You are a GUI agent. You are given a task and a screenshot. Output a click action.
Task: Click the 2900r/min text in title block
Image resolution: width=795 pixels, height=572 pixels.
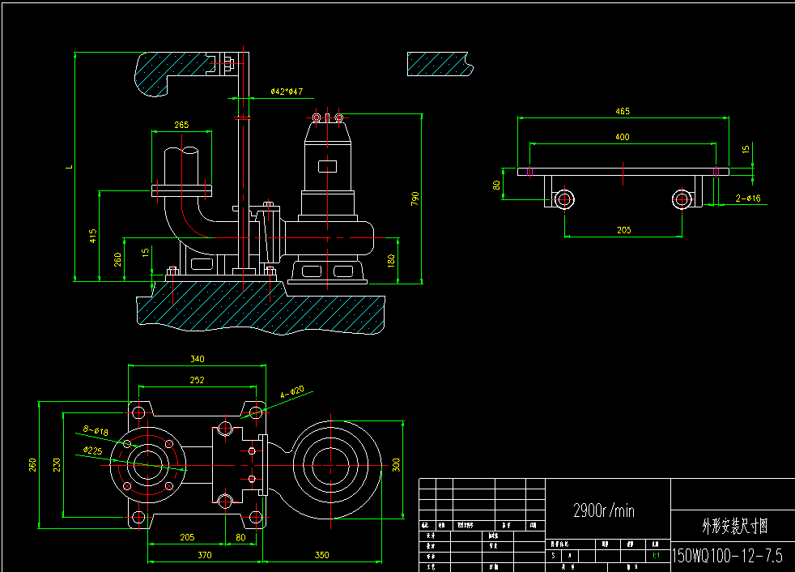click(603, 510)
